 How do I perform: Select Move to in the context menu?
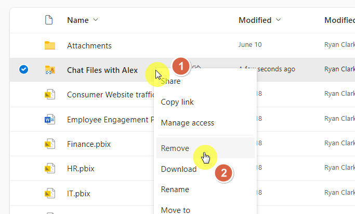[176, 210]
